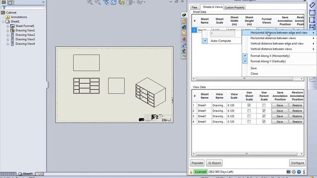The height and width of the screenshot is (178, 317).
Task: Expand the Drawing View4 tree node
Action: pyautogui.click(x=8, y=44)
